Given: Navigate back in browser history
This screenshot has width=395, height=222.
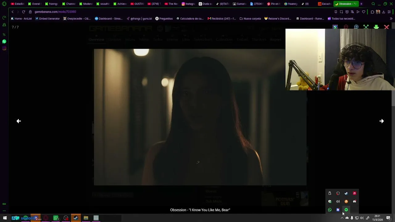Looking at the screenshot, I should pos(12,12).
